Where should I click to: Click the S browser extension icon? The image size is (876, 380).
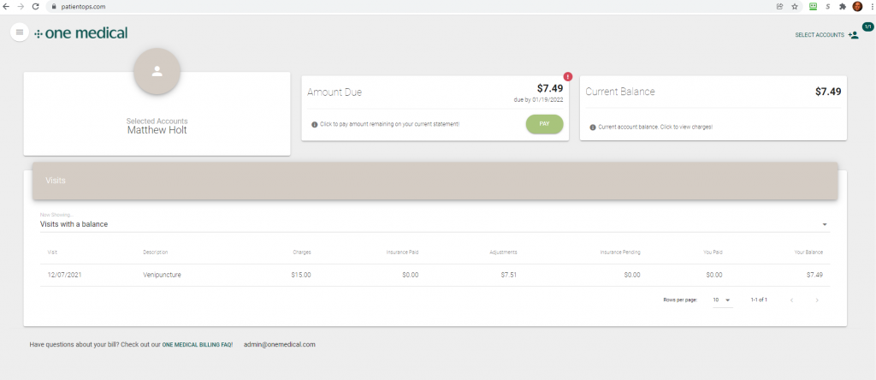click(828, 7)
